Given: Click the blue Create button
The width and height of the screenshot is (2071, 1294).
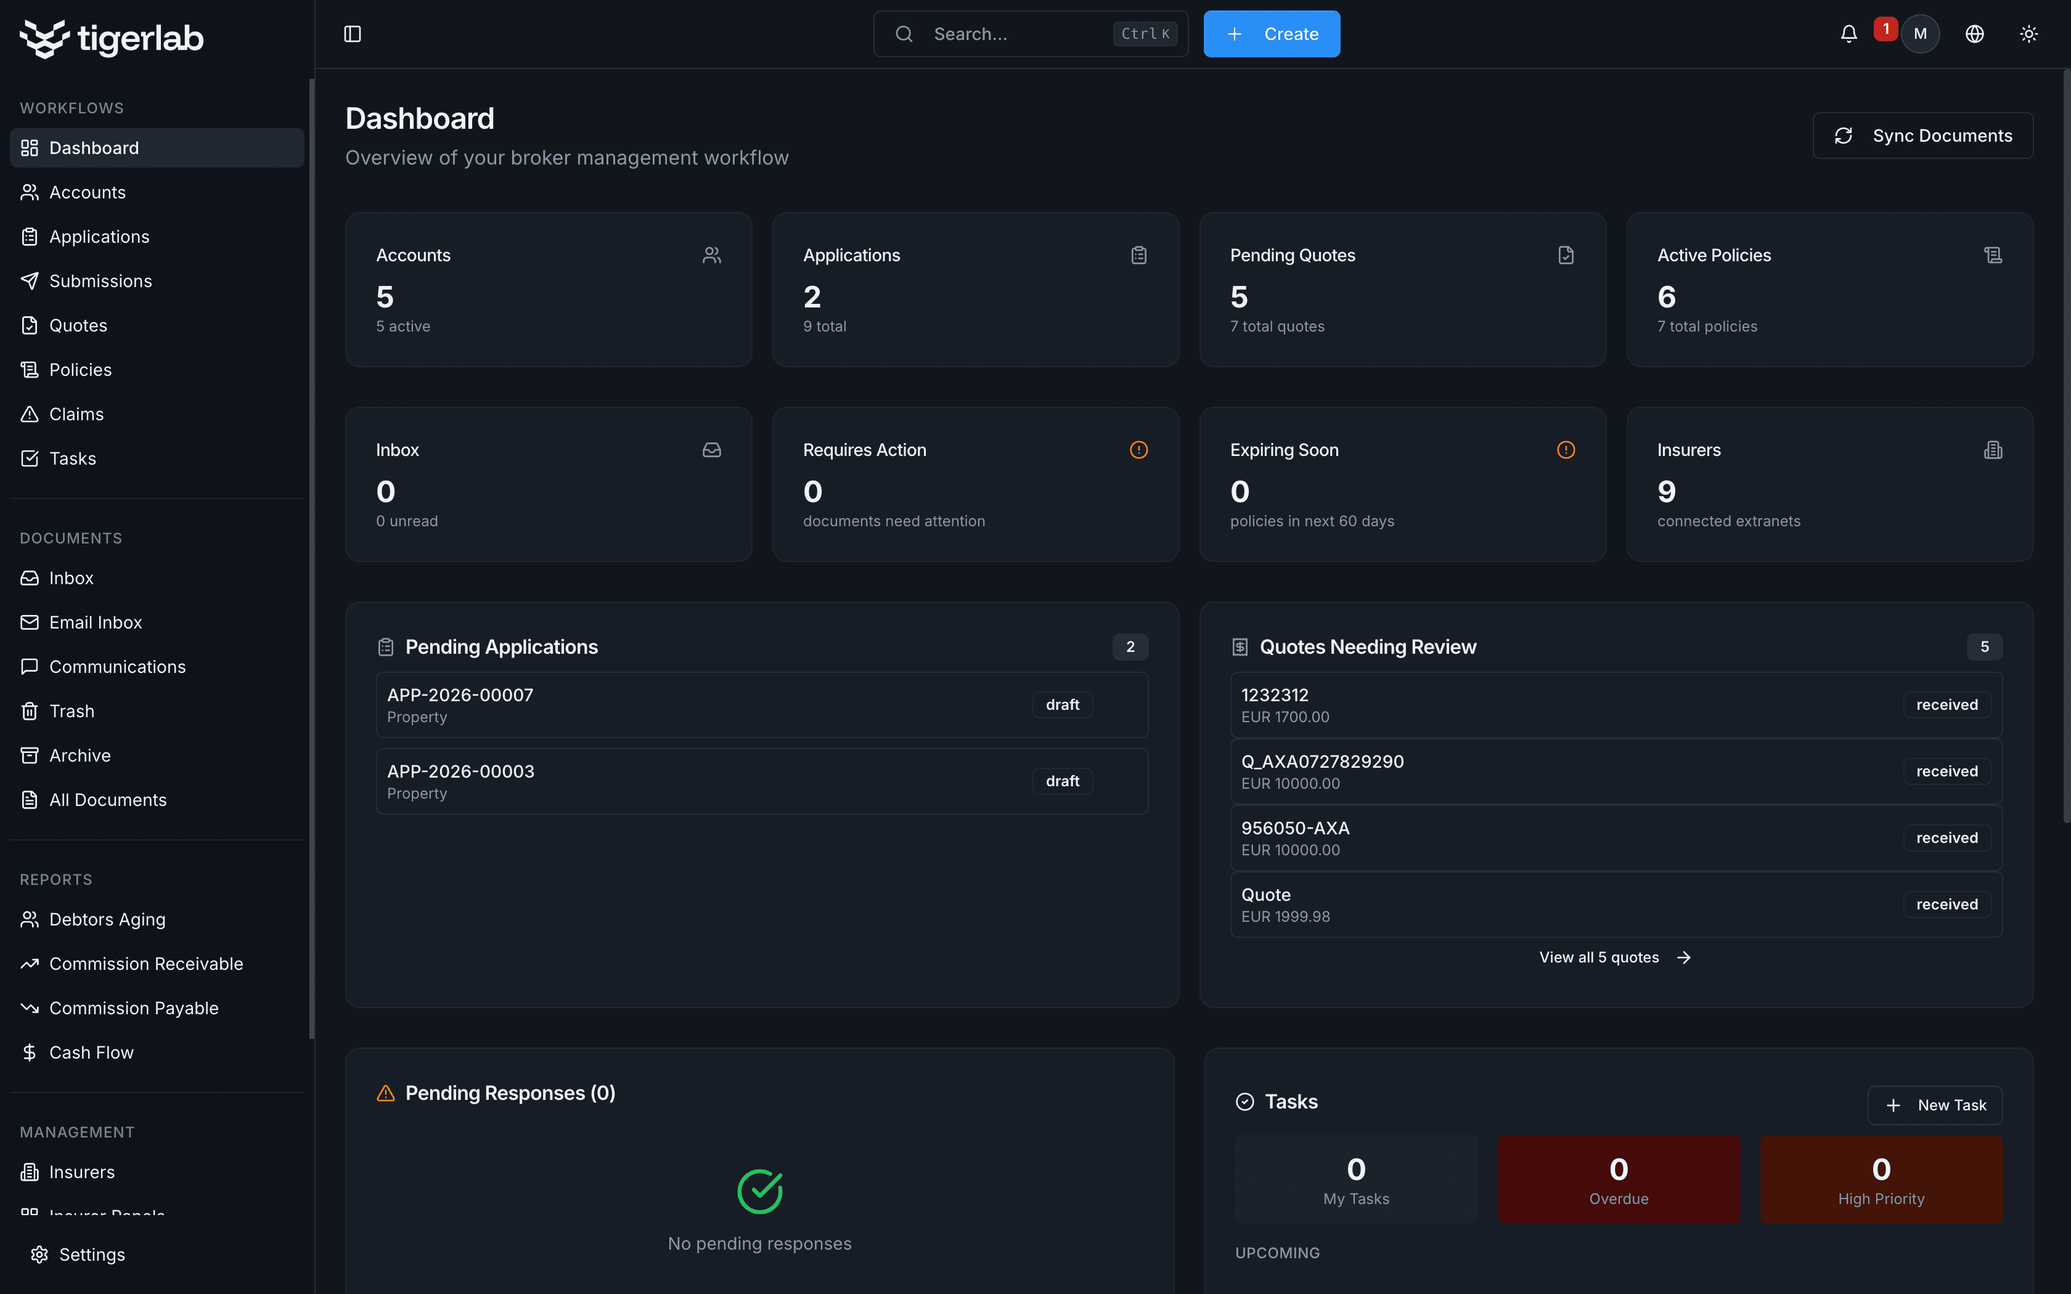Looking at the screenshot, I should 1271,35.
